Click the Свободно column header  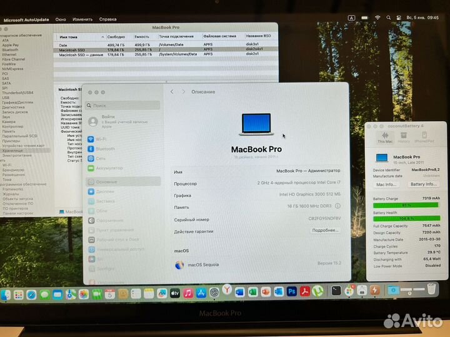point(116,37)
